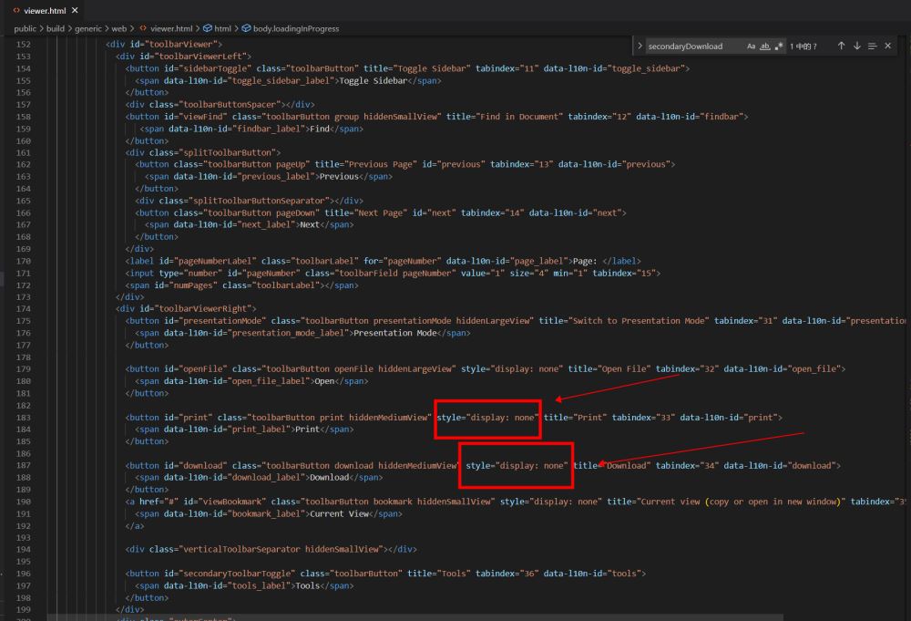Click id="download" attribute on line 187

pos(195,466)
